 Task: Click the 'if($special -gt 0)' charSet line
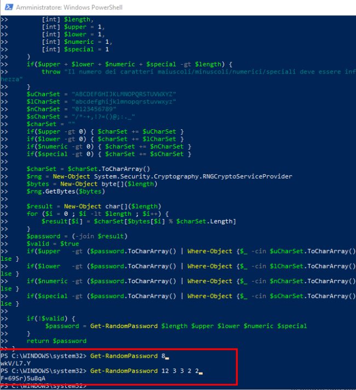point(108,154)
